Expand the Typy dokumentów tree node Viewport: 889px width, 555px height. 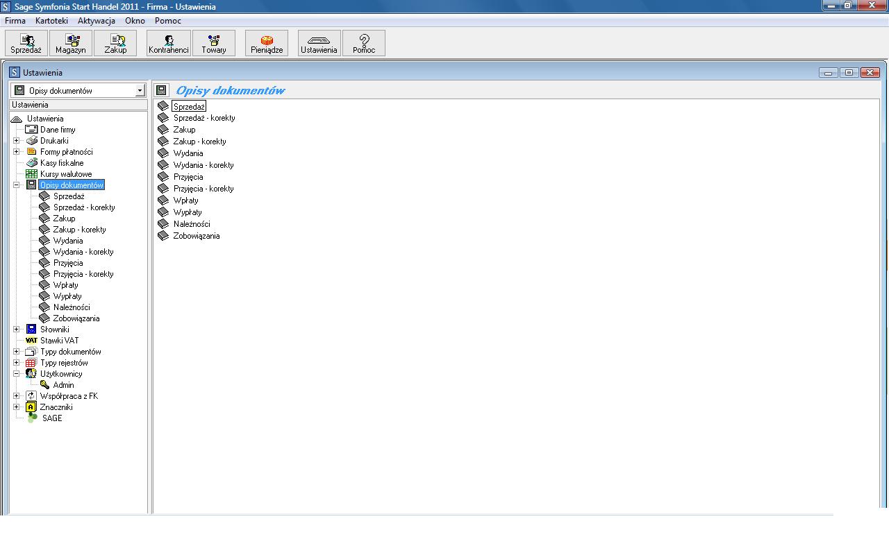tap(17, 352)
